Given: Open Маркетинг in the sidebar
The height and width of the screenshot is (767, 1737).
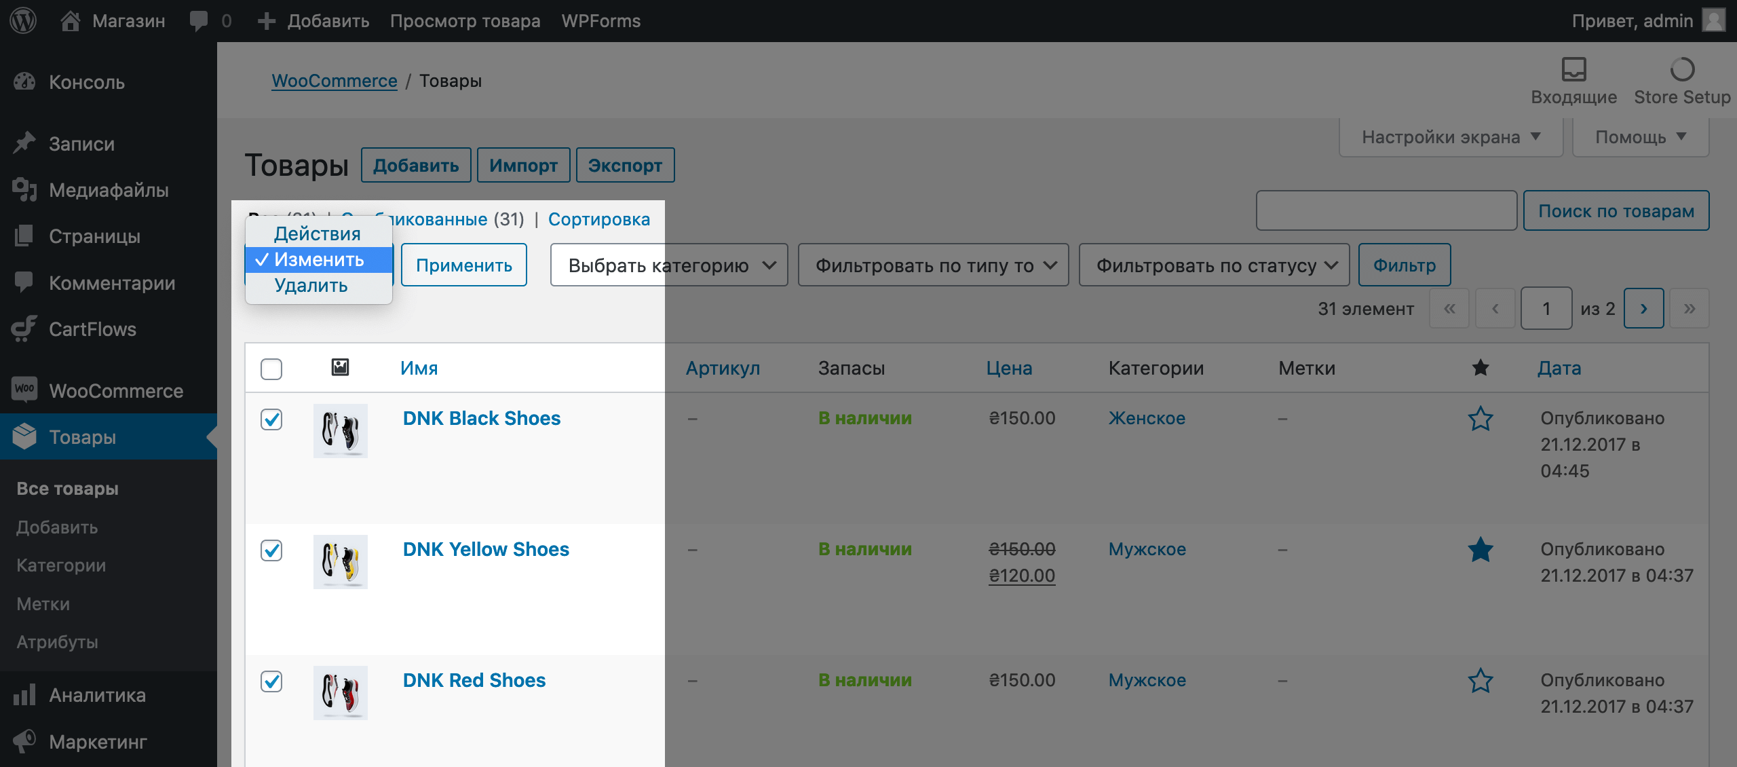Looking at the screenshot, I should [109, 742].
